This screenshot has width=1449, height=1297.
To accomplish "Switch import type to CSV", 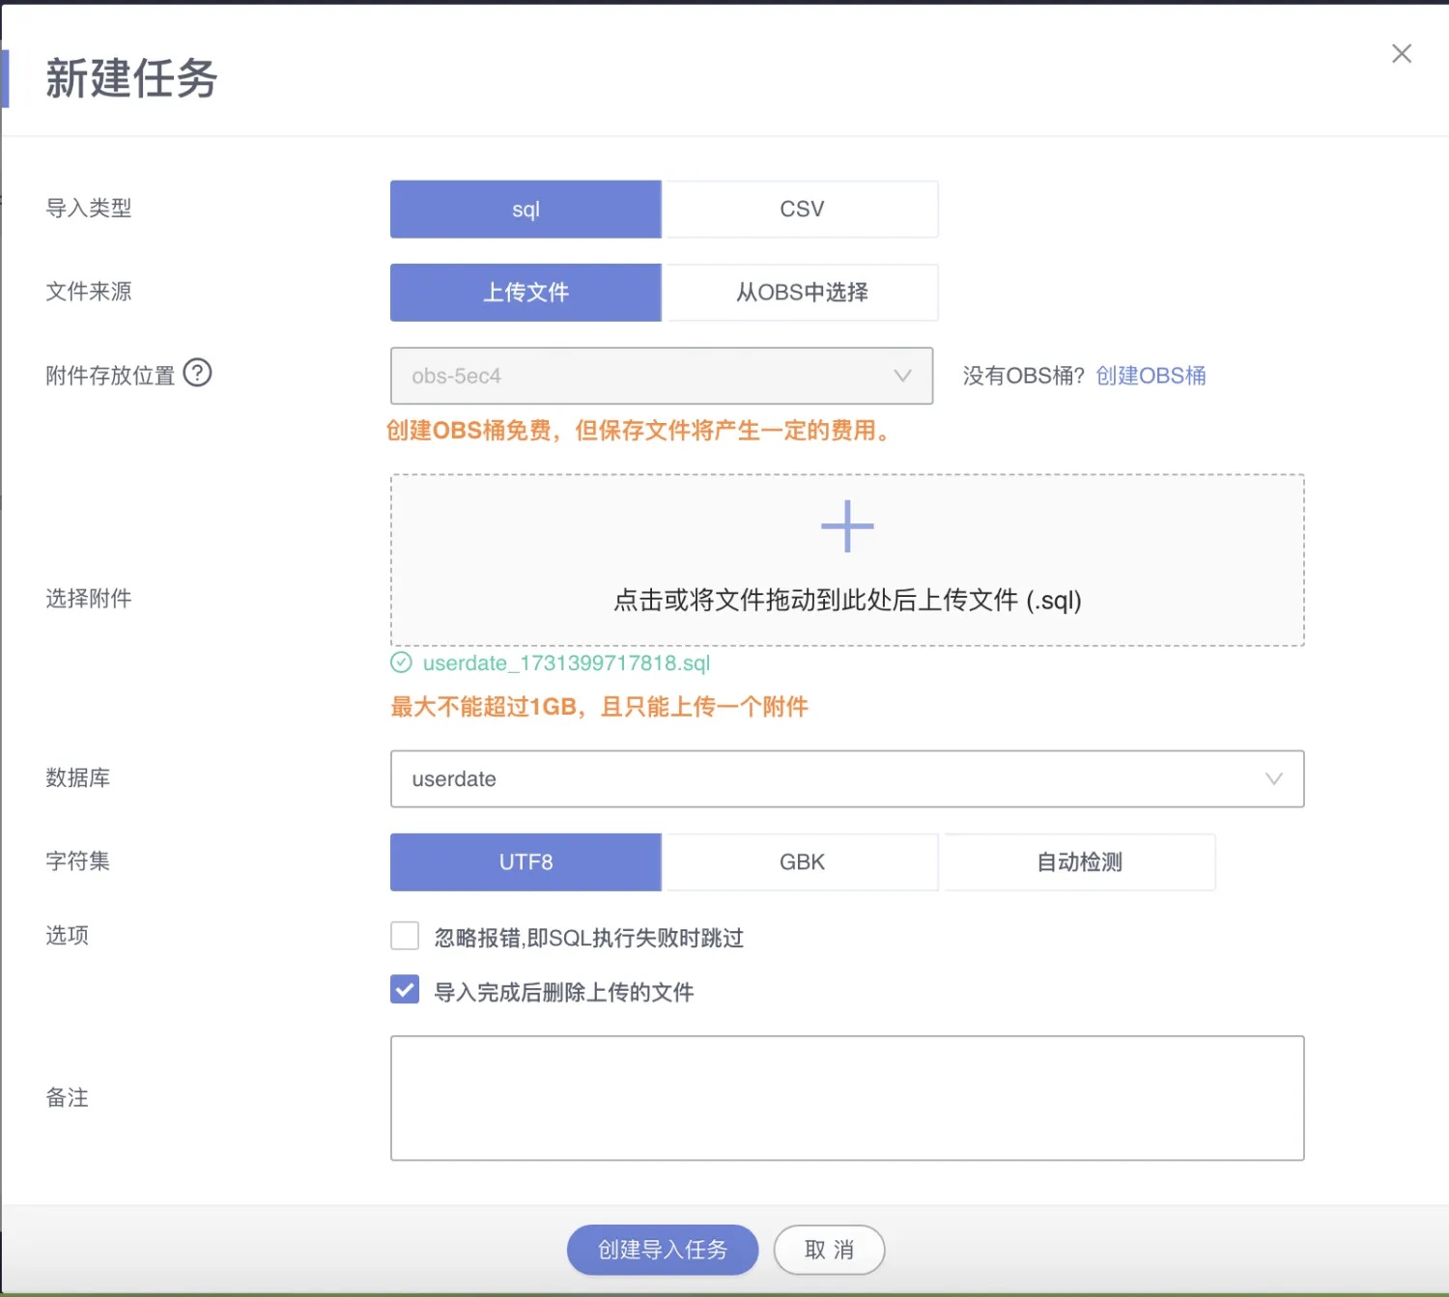I will point(802,209).
